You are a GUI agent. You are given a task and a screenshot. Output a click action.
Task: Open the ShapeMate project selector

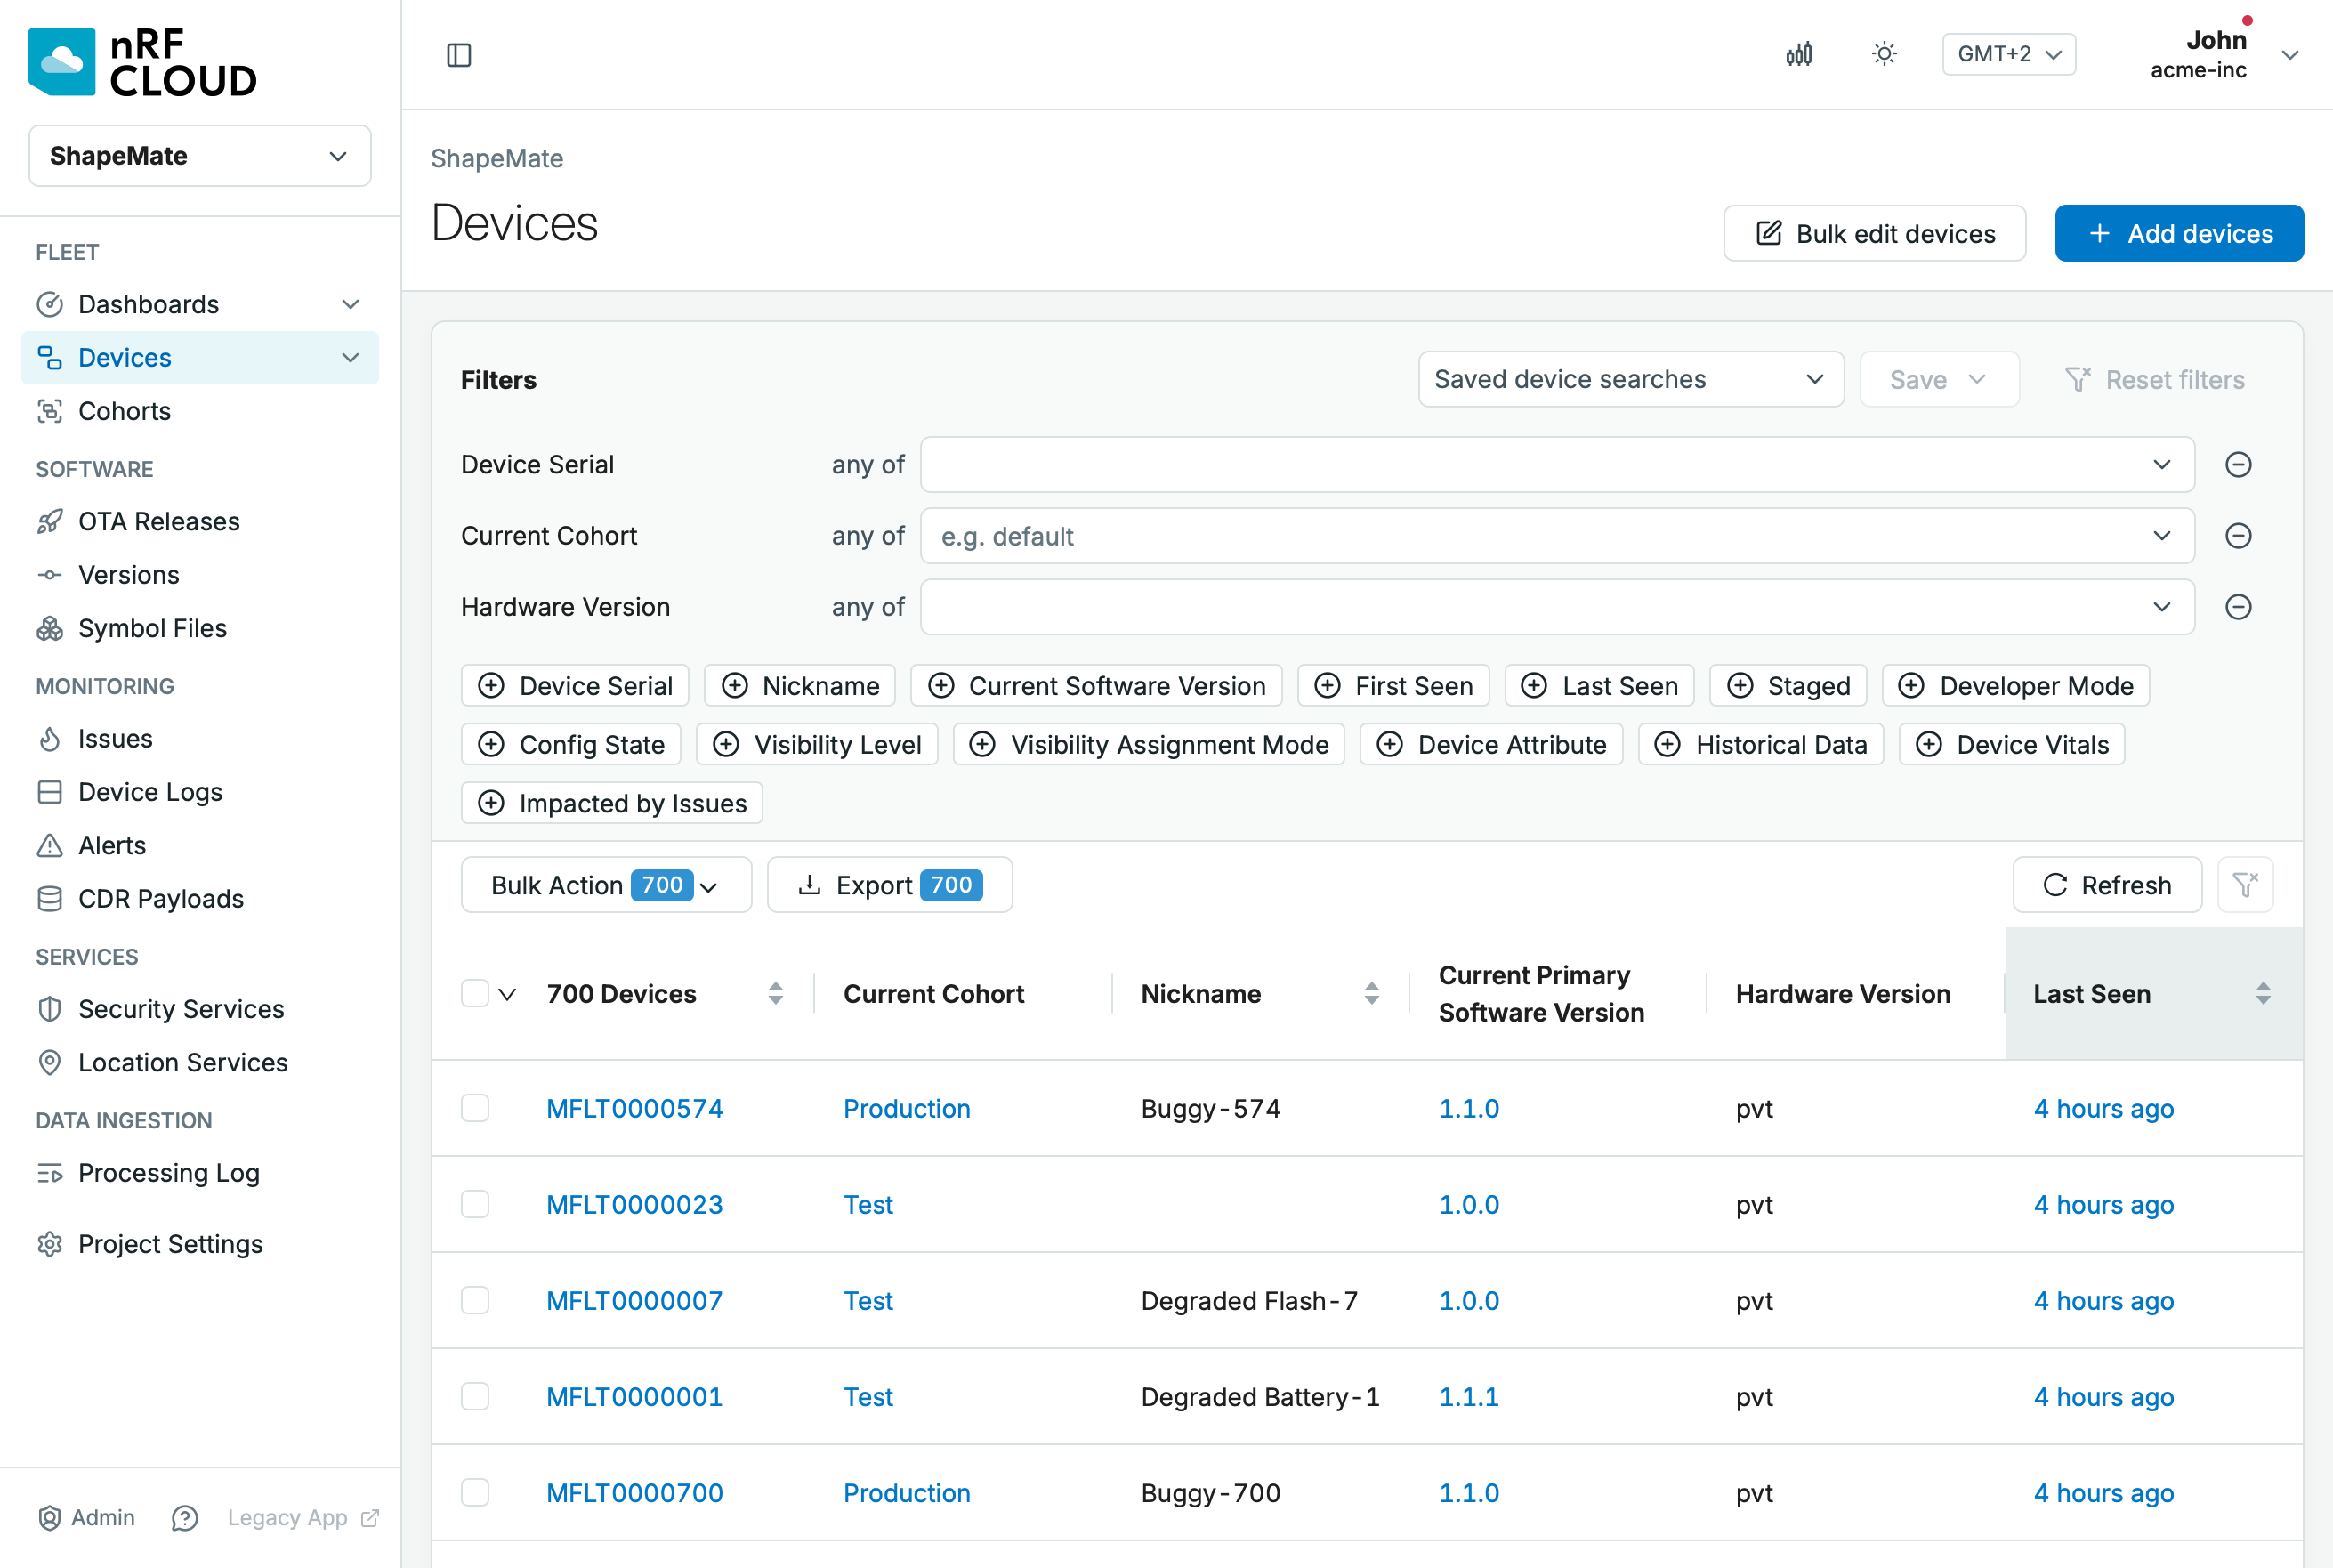coord(200,156)
